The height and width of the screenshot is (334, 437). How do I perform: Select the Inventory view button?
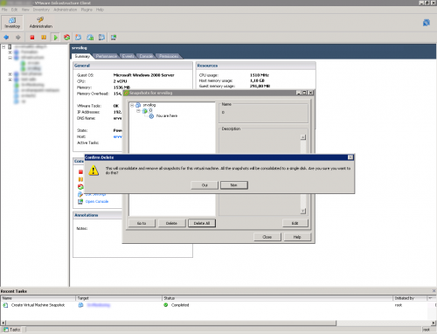(12, 23)
